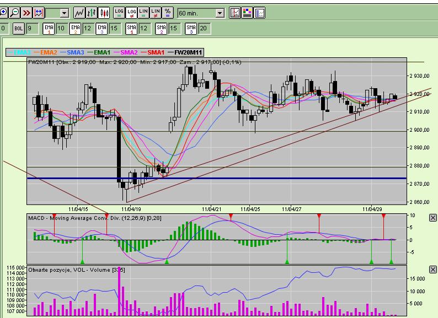The width and height of the screenshot is (438, 318).
Task: Select LIN scale with green equals sign
Action: pos(143,13)
